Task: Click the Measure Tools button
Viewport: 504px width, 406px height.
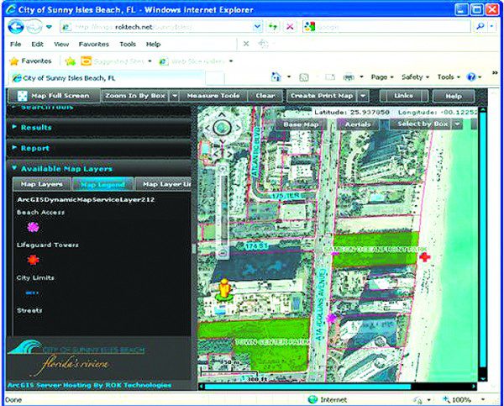Action: [x=213, y=96]
